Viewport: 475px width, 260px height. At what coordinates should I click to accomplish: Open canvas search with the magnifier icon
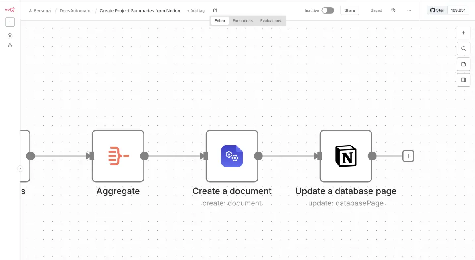pyautogui.click(x=463, y=48)
